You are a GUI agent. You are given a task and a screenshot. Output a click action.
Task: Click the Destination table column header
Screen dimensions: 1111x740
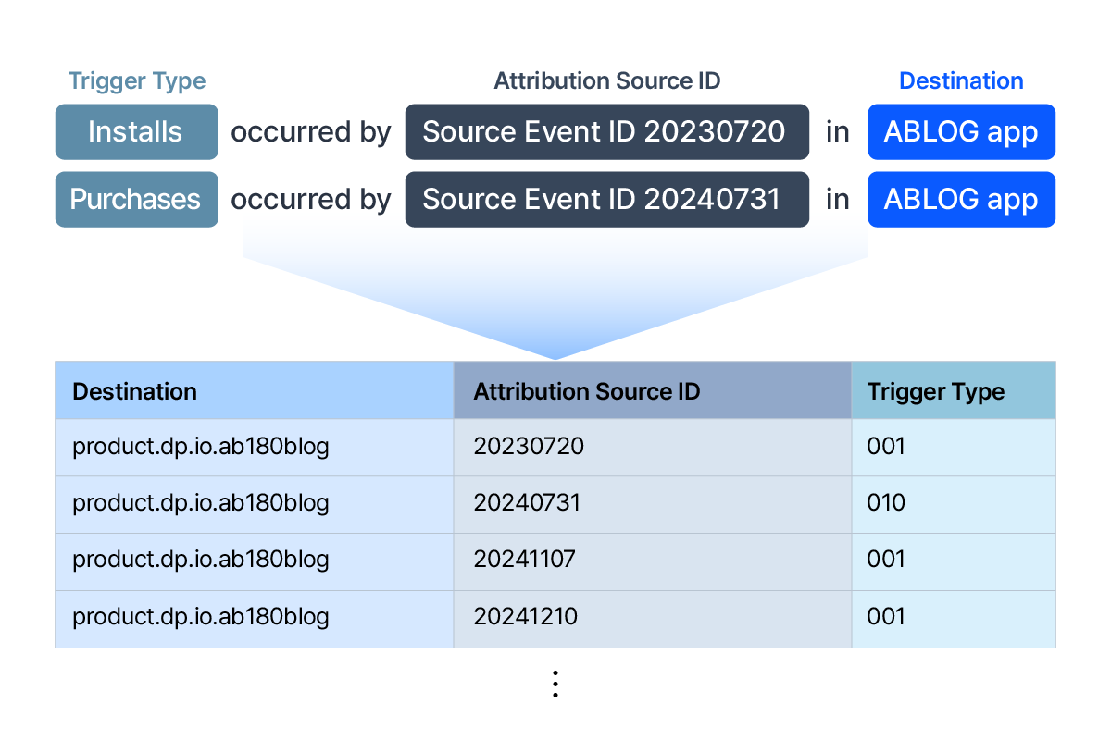tap(135, 391)
